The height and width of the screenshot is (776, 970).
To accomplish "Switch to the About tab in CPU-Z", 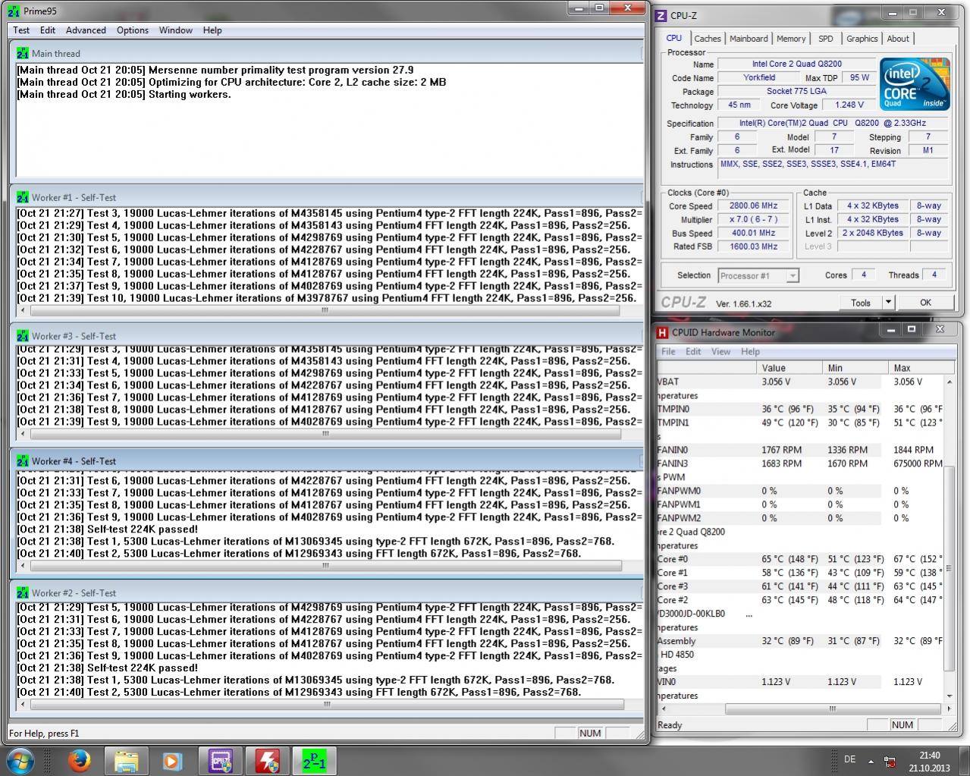I will click(x=898, y=39).
